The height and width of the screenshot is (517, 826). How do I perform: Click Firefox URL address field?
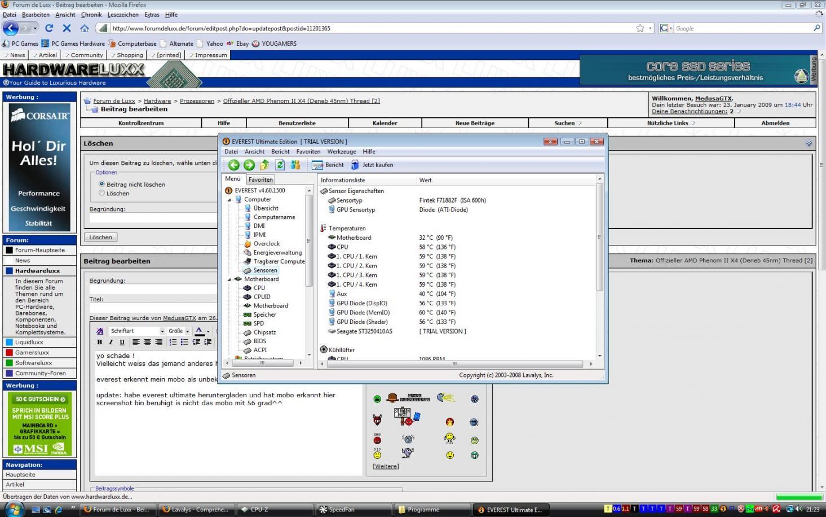[372, 28]
